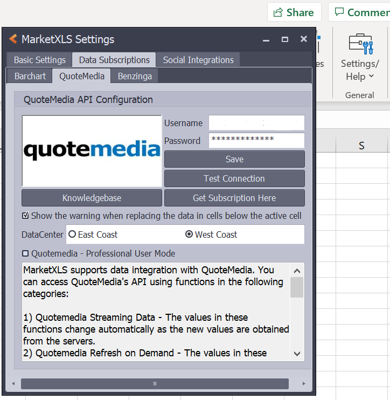Click the Username input field
This screenshot has width=390, height=400.
(256, 123)
